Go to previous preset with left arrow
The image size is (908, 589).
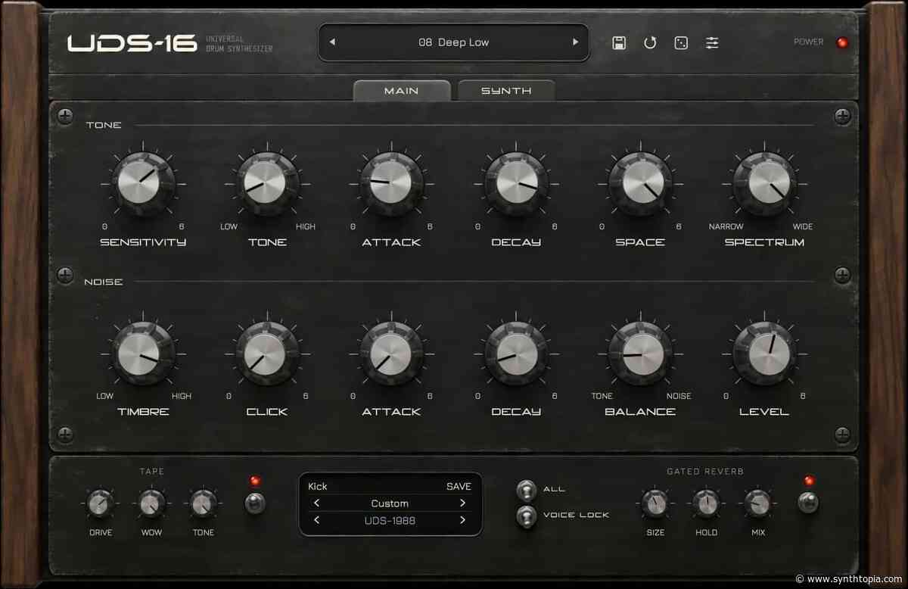332,42
